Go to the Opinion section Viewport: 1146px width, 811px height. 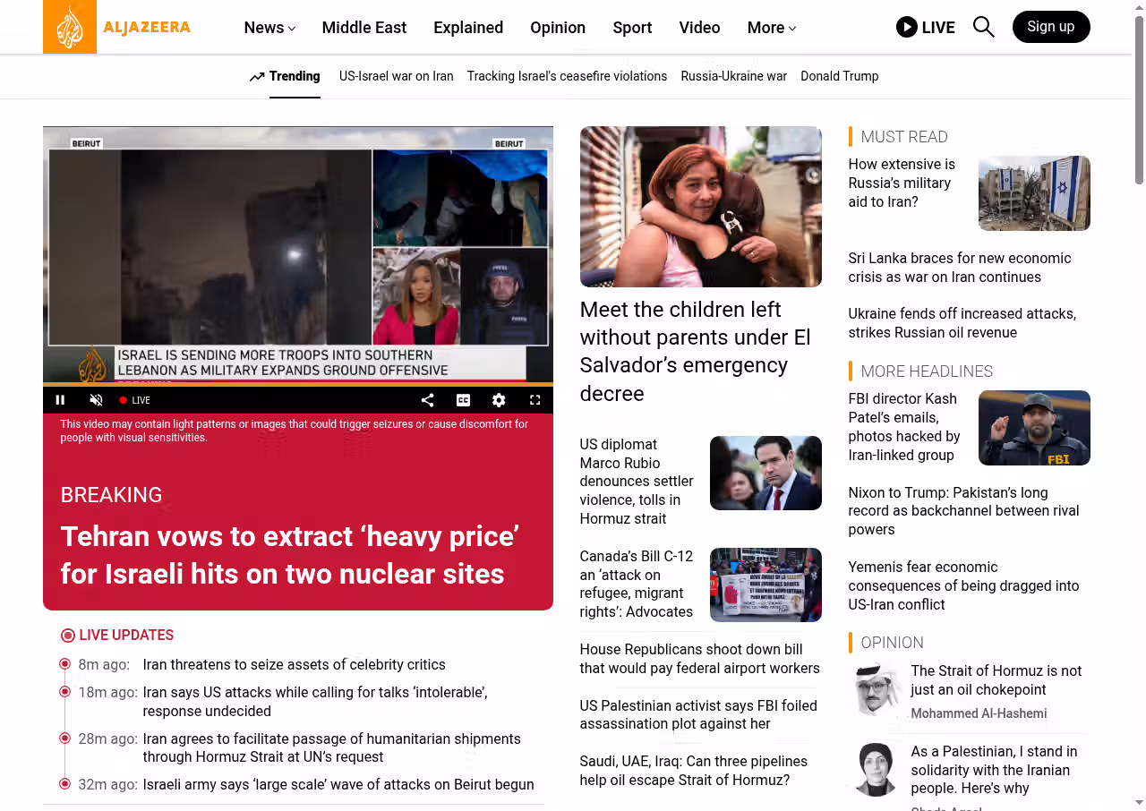pos(558,28)
